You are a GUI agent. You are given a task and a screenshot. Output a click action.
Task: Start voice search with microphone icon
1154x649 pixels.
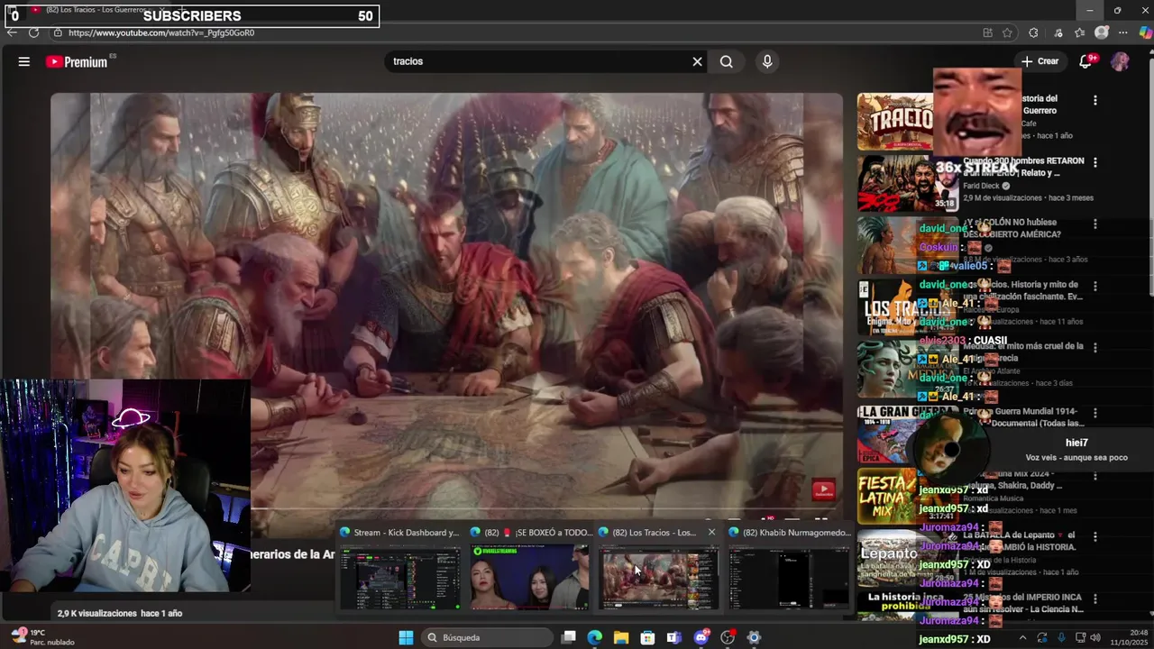point(767,61)
